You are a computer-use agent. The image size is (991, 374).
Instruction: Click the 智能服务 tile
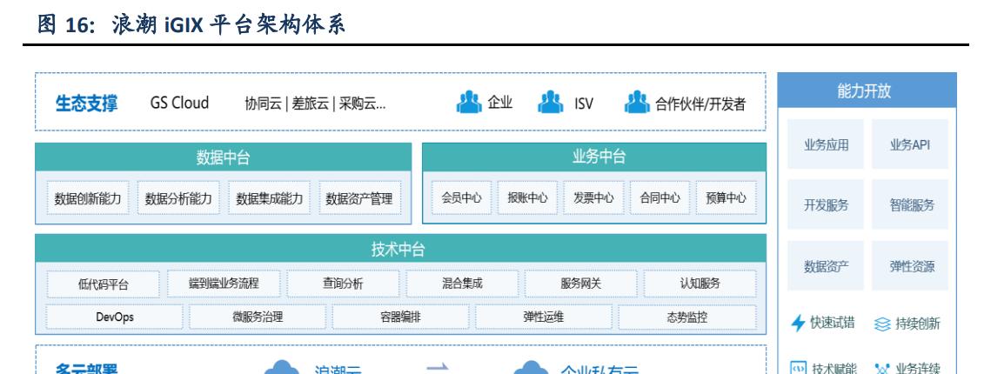[x=910, y=204]
